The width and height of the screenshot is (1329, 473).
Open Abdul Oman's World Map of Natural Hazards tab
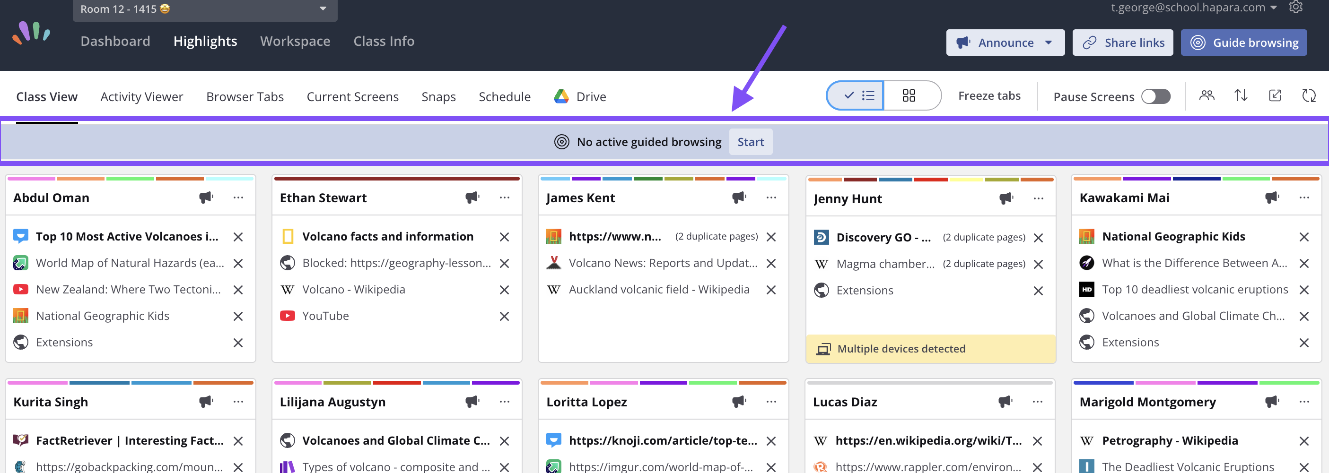[130, 263]
